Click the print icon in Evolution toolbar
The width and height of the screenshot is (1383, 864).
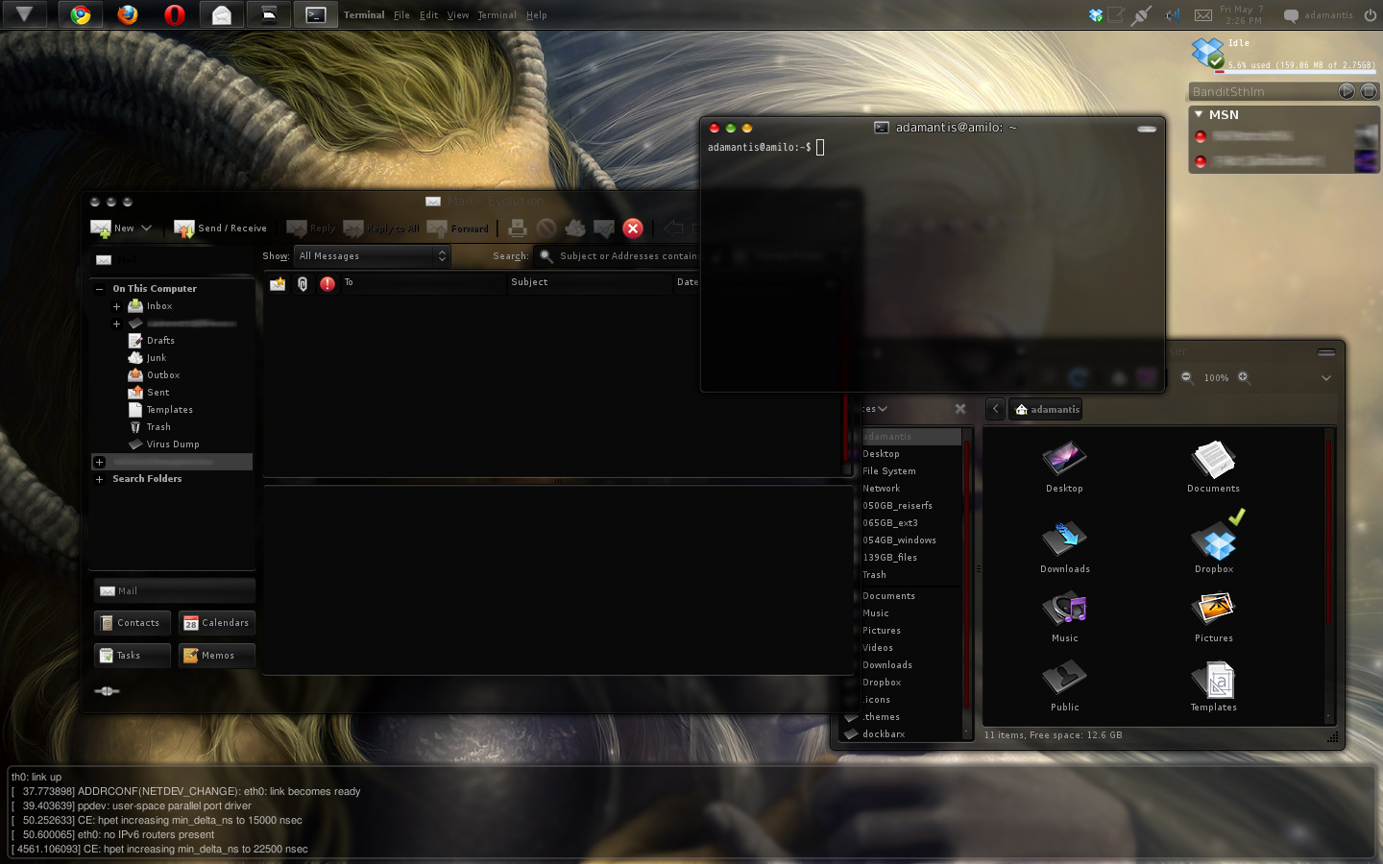[x=518, y=228]
